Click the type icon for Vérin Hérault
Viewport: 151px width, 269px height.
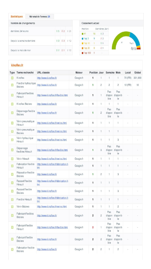click(x=12, y=159)
